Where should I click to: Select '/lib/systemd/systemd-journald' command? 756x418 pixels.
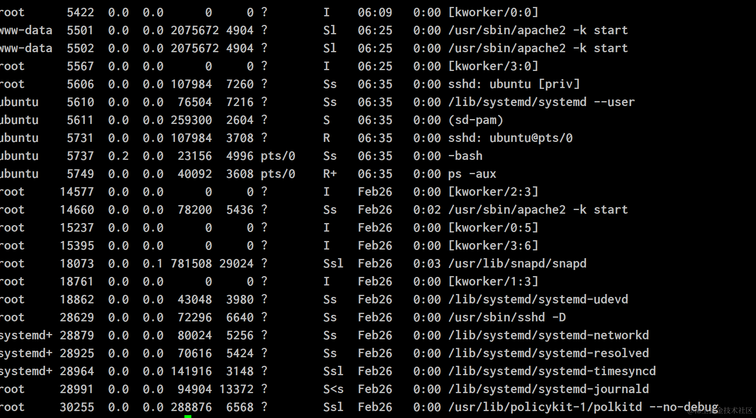pos(548,389)
